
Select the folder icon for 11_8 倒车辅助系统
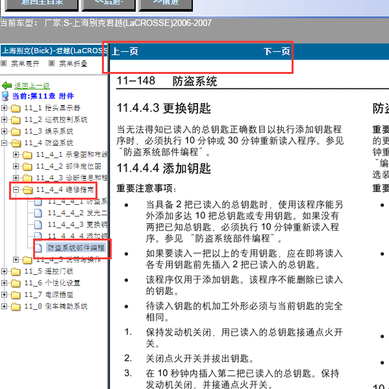click(x=16, y=307)
